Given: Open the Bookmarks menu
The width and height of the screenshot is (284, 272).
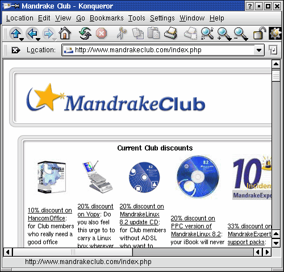Looking at the screenshot, I should tap(107, 18).
